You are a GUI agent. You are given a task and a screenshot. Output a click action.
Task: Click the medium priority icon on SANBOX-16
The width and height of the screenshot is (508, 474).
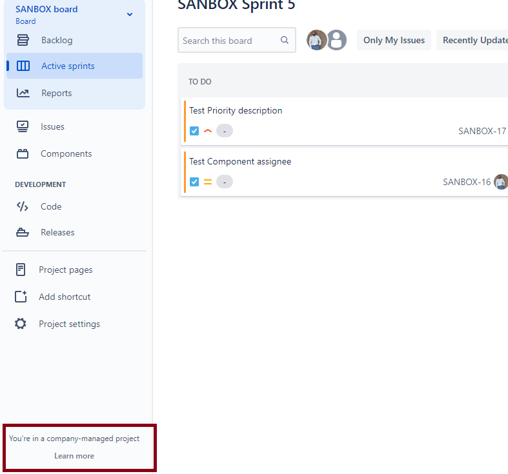click(x=208, y=182)
